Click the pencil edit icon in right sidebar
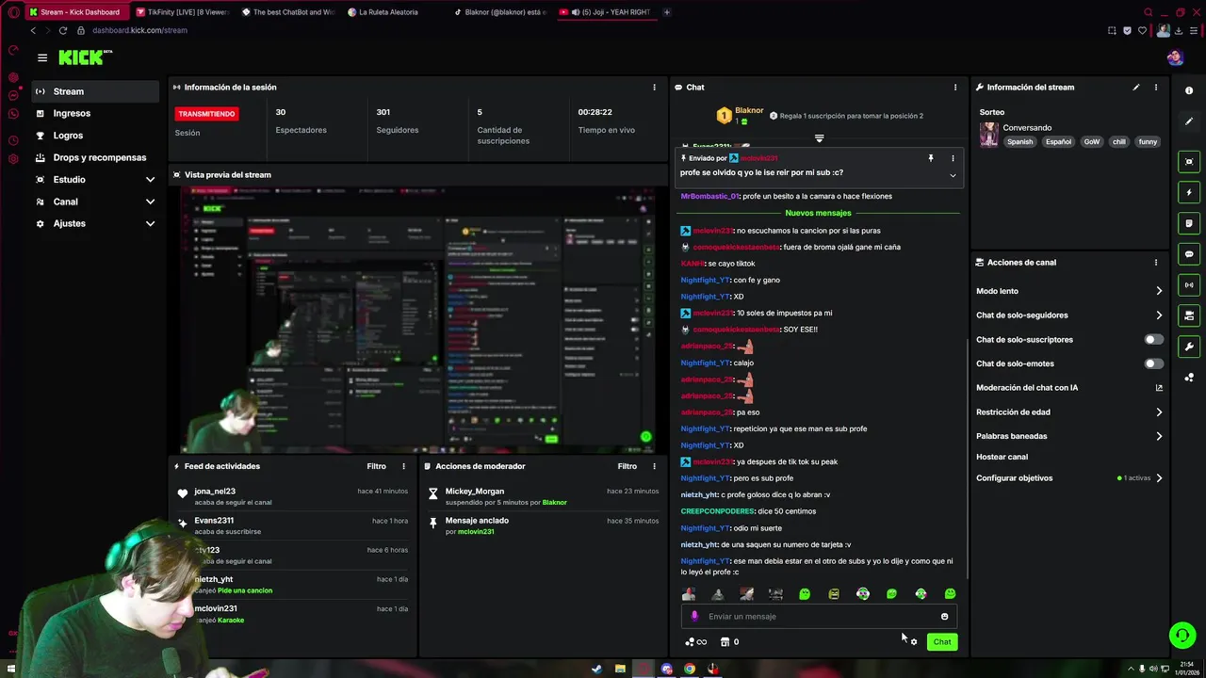This screenshot has width=1206, height=678. [x=1189, y=122]
